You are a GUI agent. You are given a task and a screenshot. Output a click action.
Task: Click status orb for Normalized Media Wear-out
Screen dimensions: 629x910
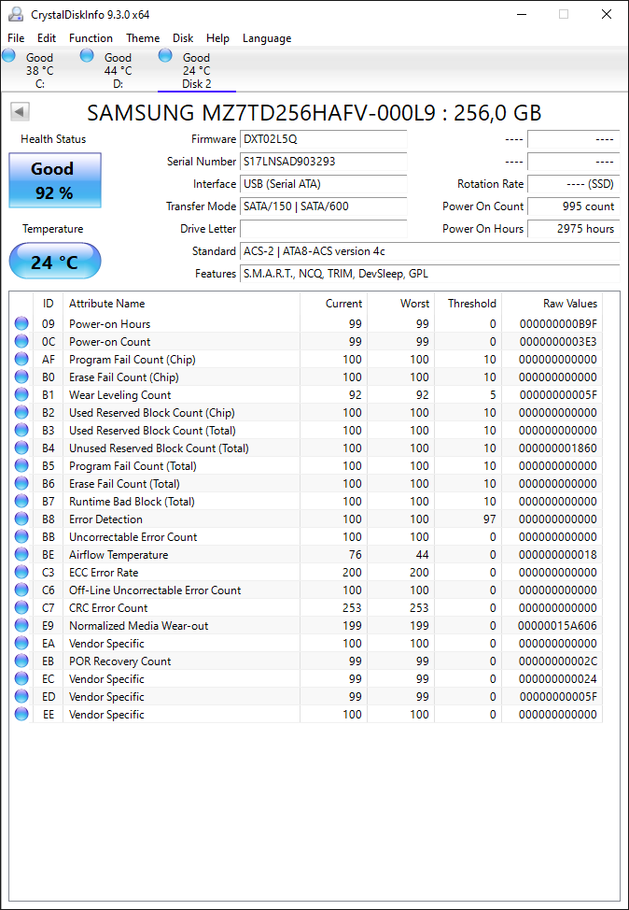point(21,626)
